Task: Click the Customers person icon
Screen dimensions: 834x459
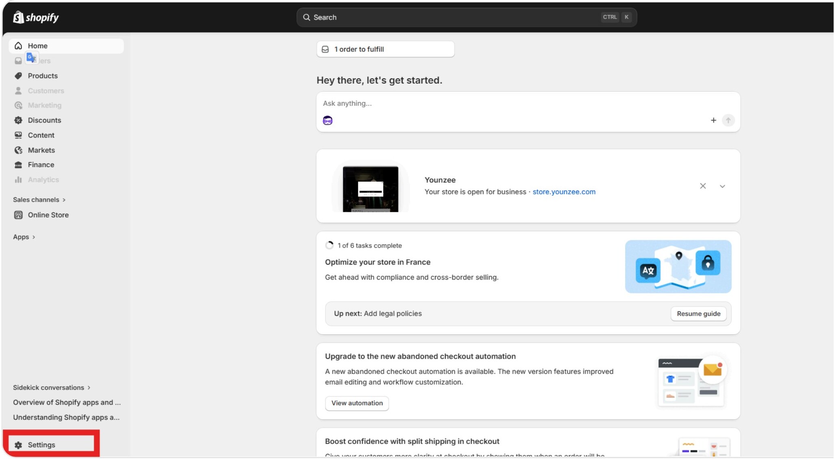Action: (x=18, y=91)
